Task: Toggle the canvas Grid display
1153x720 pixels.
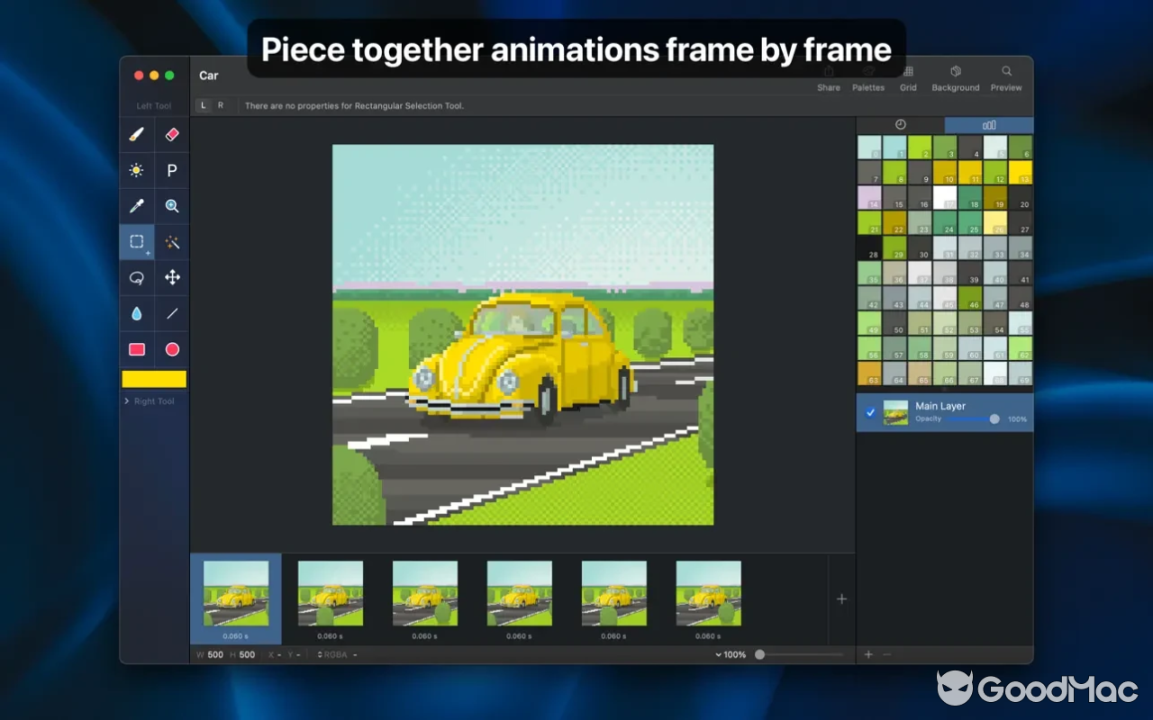Action: coord(908,76)
